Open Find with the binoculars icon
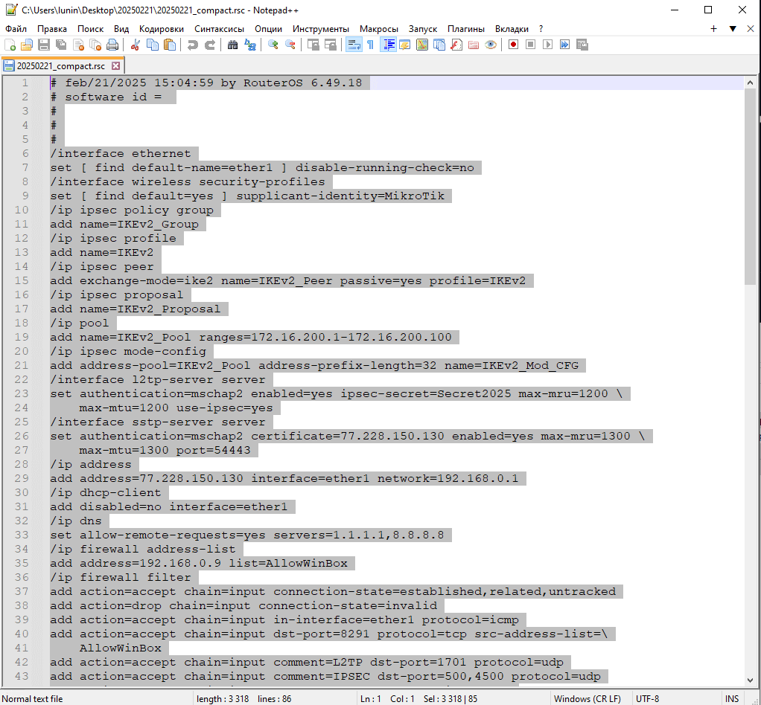This screenshot has width=761, height=705. click(233, 45)
